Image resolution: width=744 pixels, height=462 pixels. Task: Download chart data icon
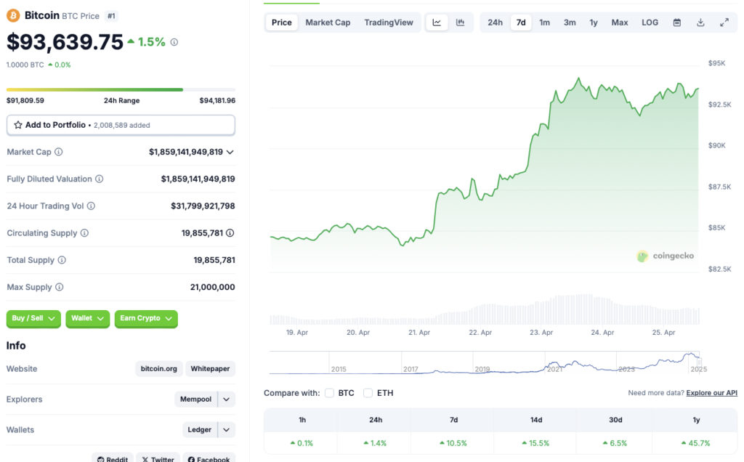(x=700, y=23)
